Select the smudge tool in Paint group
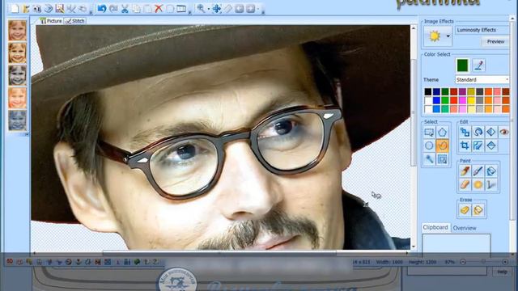This screenshot has width=518, height=291. (x=465, y=184)
